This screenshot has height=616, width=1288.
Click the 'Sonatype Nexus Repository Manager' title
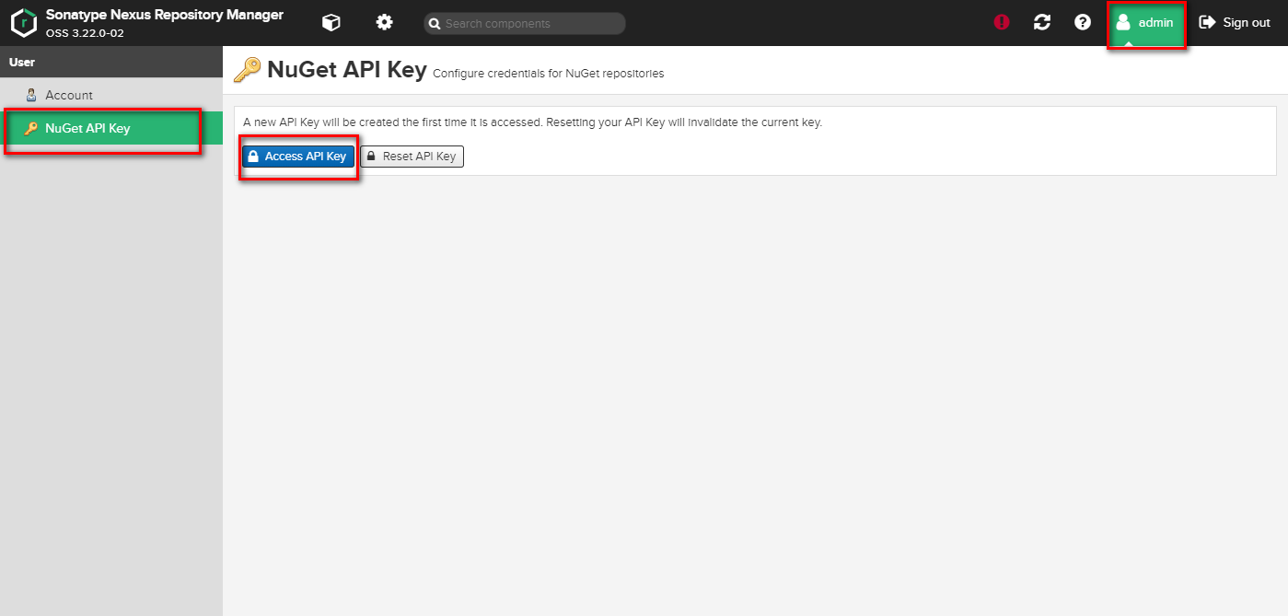165,15
